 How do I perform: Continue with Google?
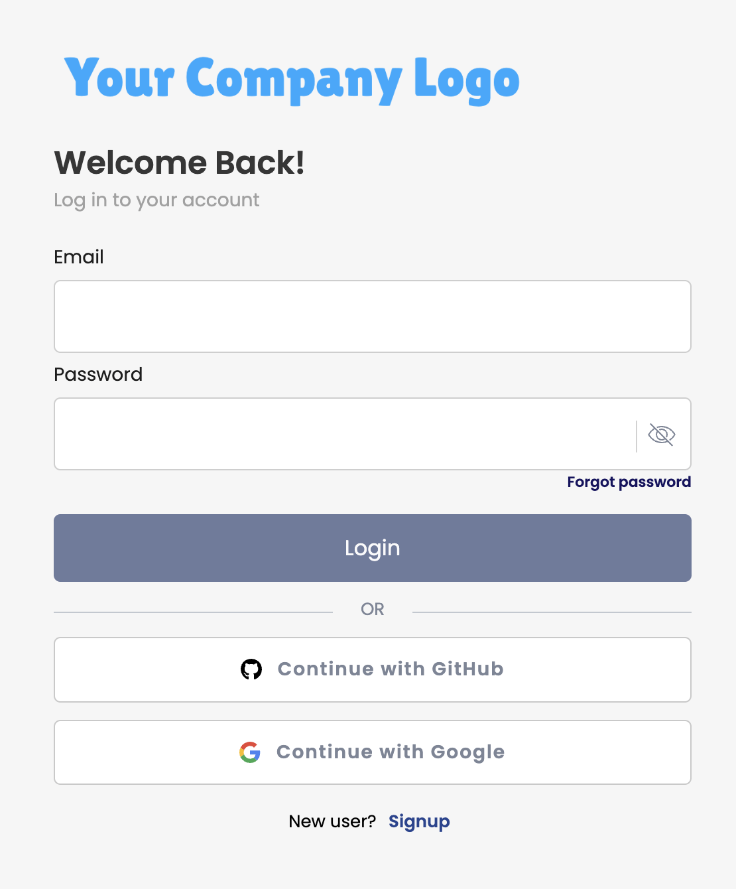click(373, 752)
